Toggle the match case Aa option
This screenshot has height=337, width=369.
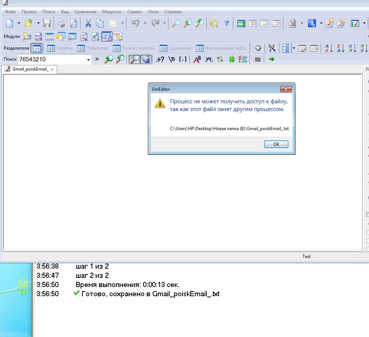tap(197, 59)
